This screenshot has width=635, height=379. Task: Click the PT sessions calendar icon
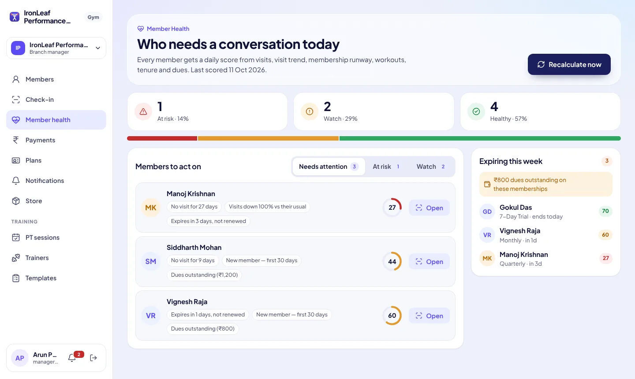(x=16, y=238)
